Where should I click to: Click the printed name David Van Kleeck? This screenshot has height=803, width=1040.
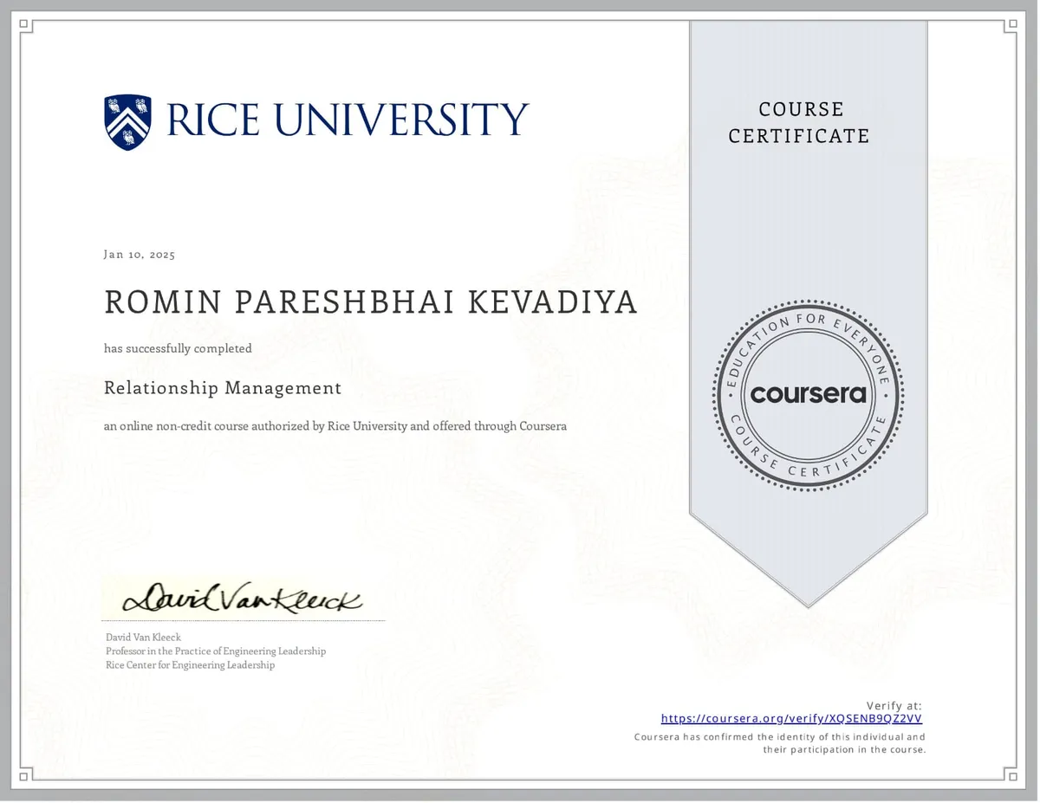tap(143, 638)
